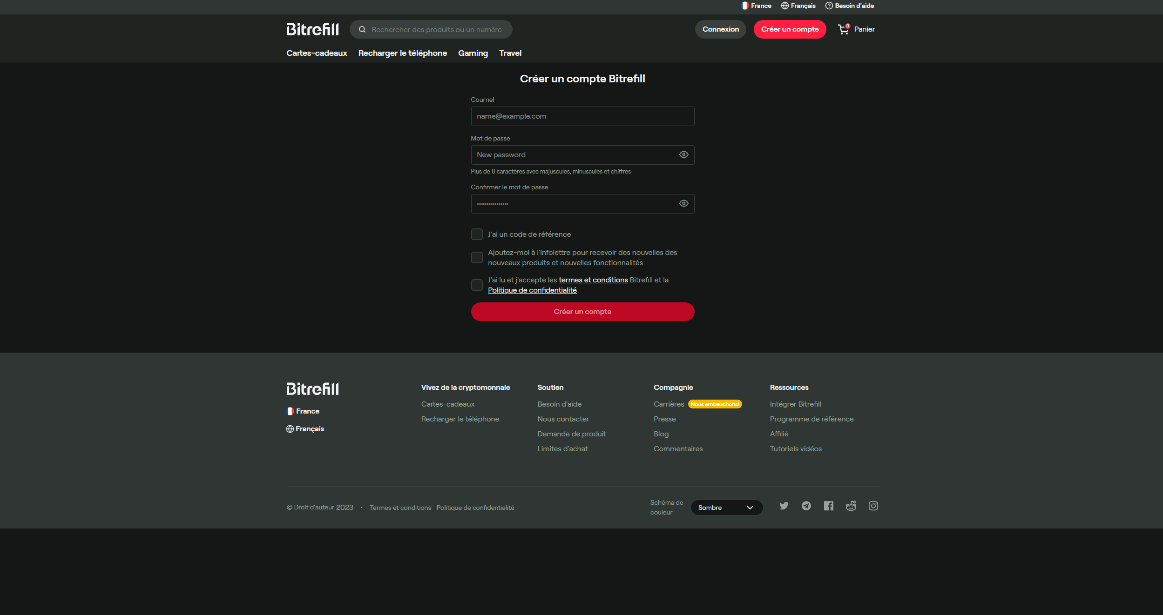Open the Cartes-cadeaux menu
The image size is (1163, 615).
(317, 53)
